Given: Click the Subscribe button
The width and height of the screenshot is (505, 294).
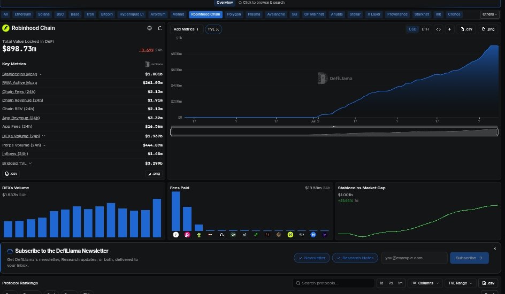Looking at the screenshot, I should (x=469, y=258).
